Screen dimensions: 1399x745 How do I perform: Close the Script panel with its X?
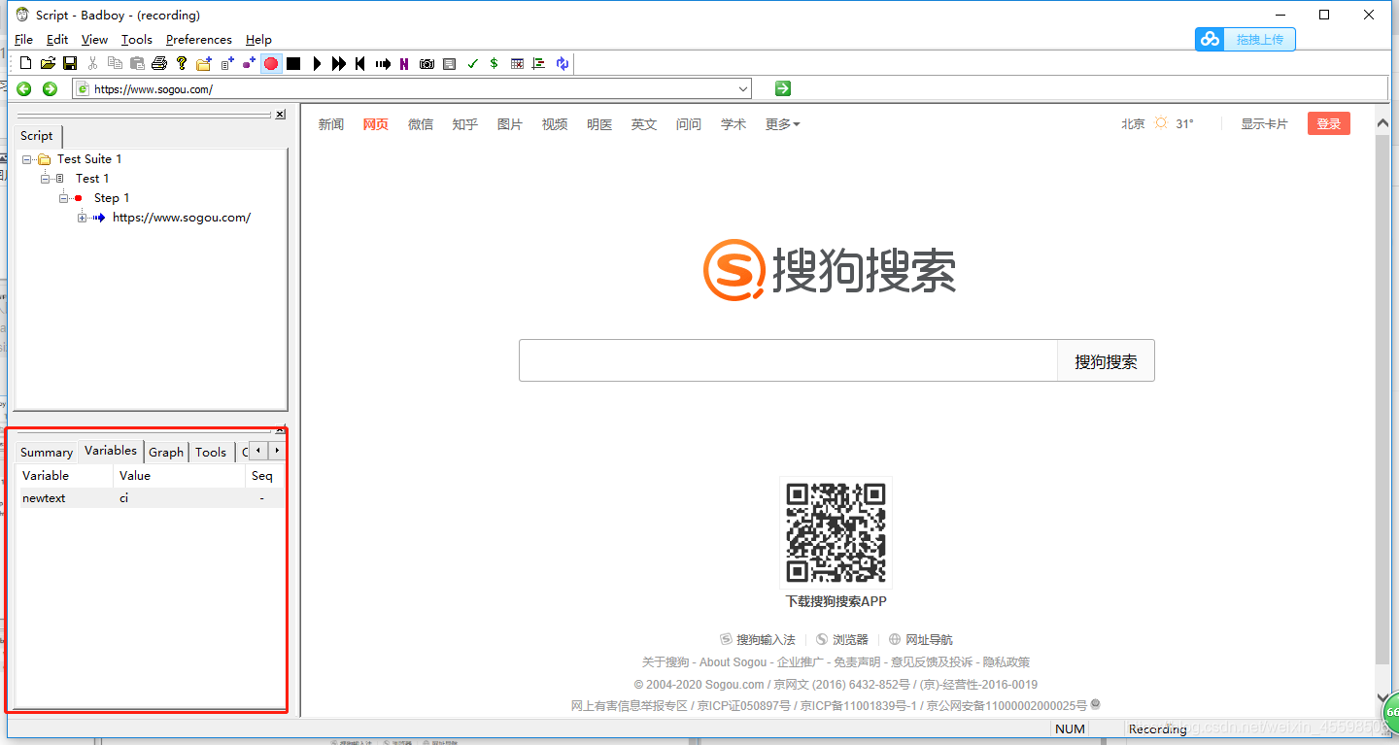tap(280, 115)
